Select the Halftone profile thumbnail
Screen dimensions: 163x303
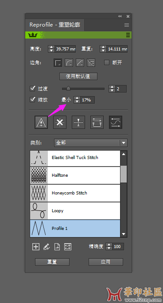(x=39, y=175)
